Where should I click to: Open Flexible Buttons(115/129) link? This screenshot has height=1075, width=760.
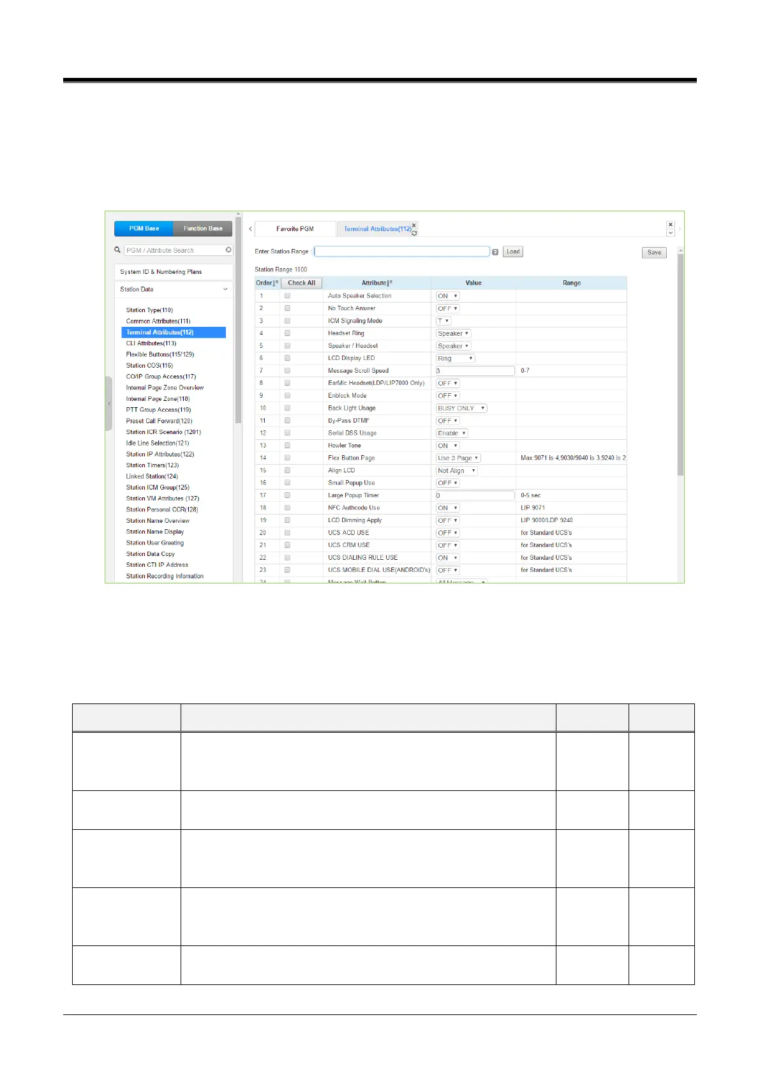[160, 354]
